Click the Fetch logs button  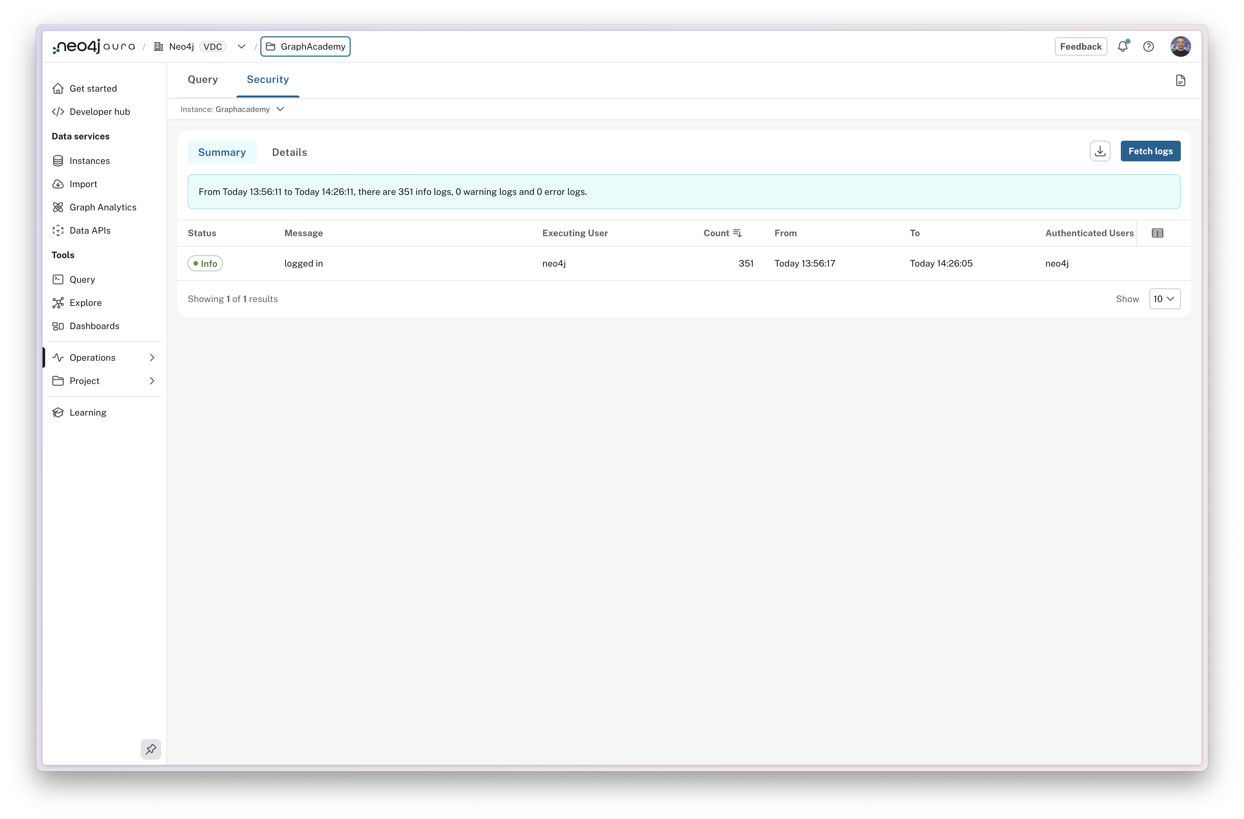1150,151
